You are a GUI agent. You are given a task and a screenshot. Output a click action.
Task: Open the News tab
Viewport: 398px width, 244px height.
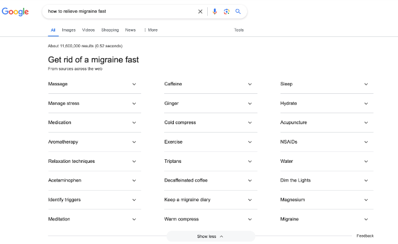click(130, 30)
